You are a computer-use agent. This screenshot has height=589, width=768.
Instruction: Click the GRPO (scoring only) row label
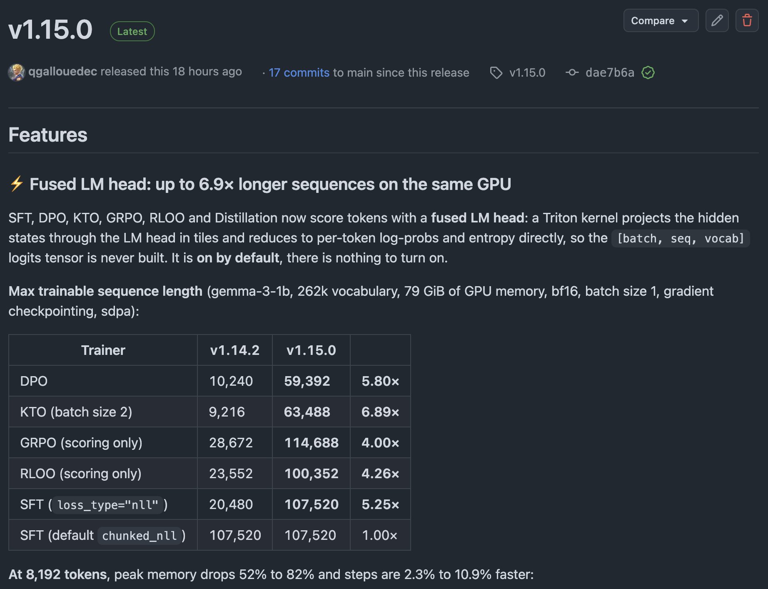81,443
